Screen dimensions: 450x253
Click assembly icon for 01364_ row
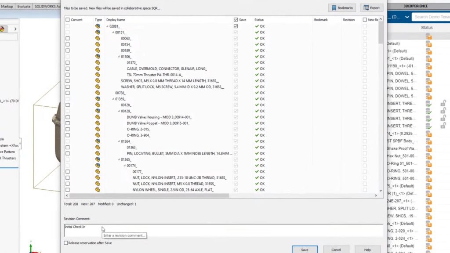[98, 141]
